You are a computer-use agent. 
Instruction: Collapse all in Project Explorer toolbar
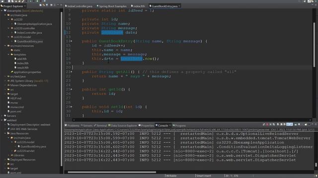41,5
